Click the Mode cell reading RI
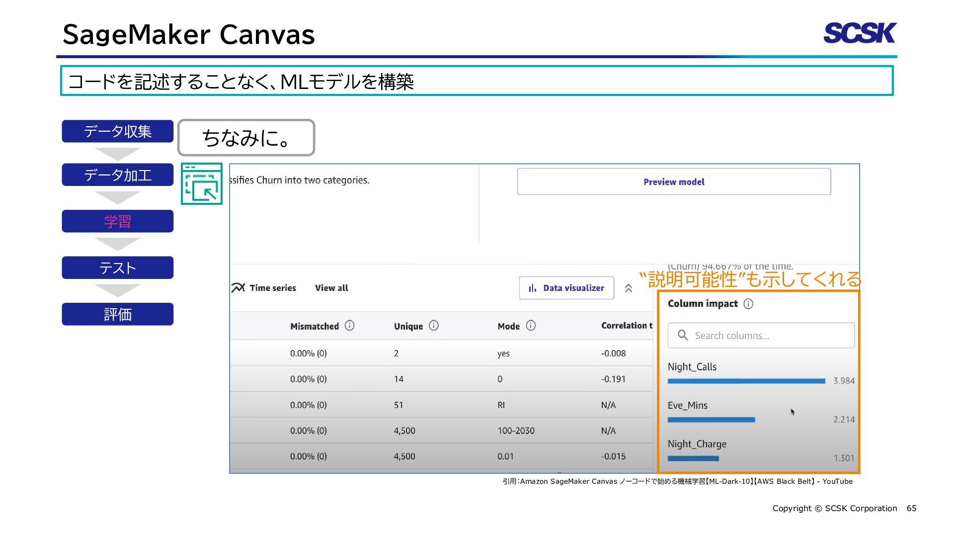This screenshot has width=954, height=537. pos(501,405)
